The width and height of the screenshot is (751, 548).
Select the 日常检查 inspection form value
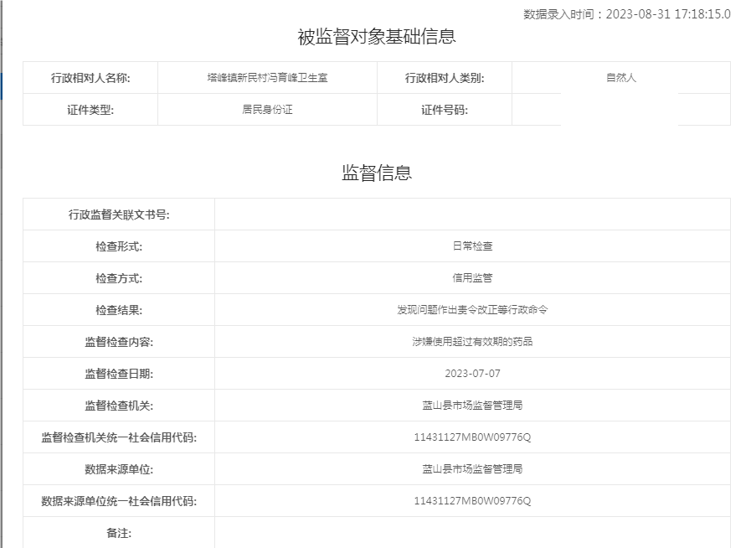[472, 246]
